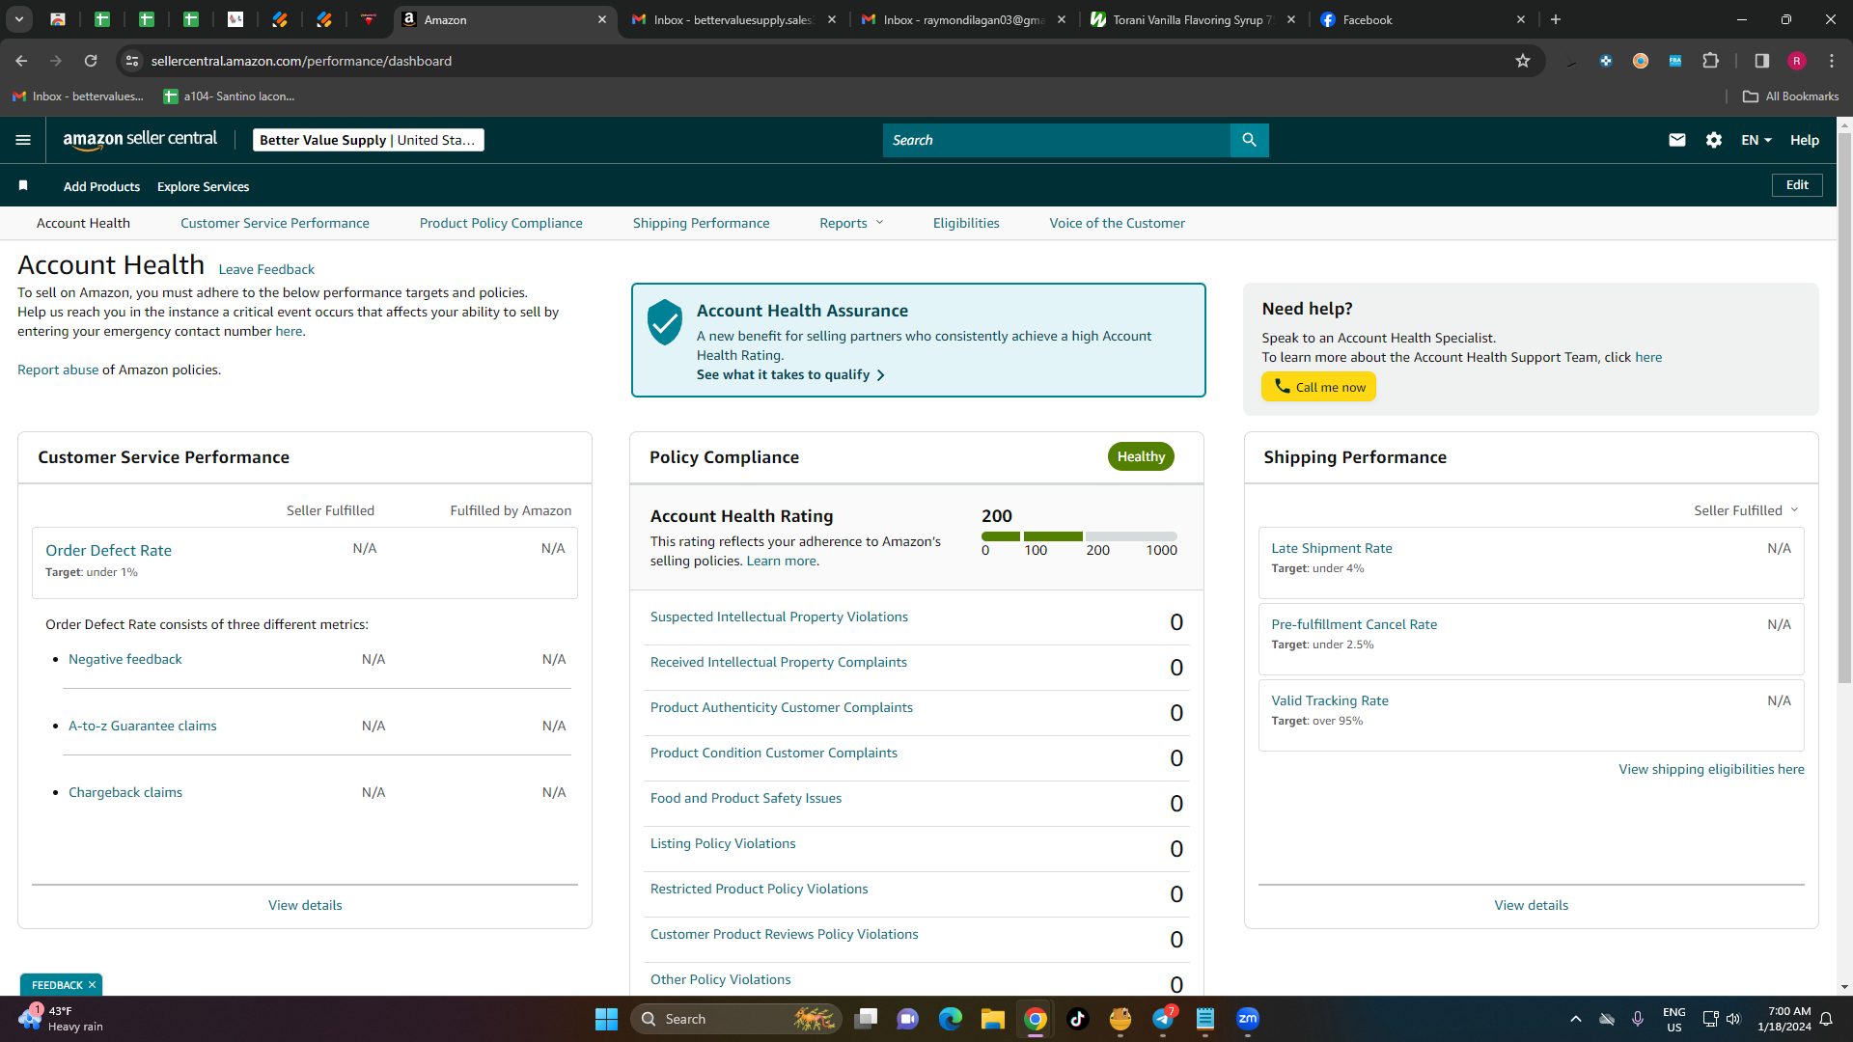The image size is (1853, 1042).
Task: Open the Chrome three-dot menu
Action: tap(1832, 61)
